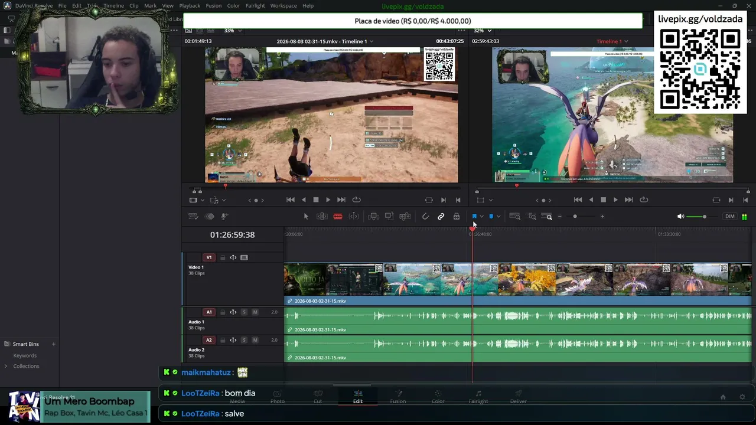
Task: Select the Audio 1 waveform clip
Action: point(517,320)
